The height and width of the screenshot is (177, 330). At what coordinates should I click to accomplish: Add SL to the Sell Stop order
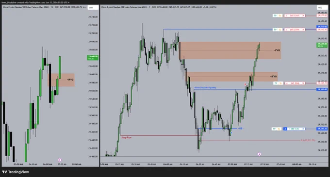pos(280,83)
